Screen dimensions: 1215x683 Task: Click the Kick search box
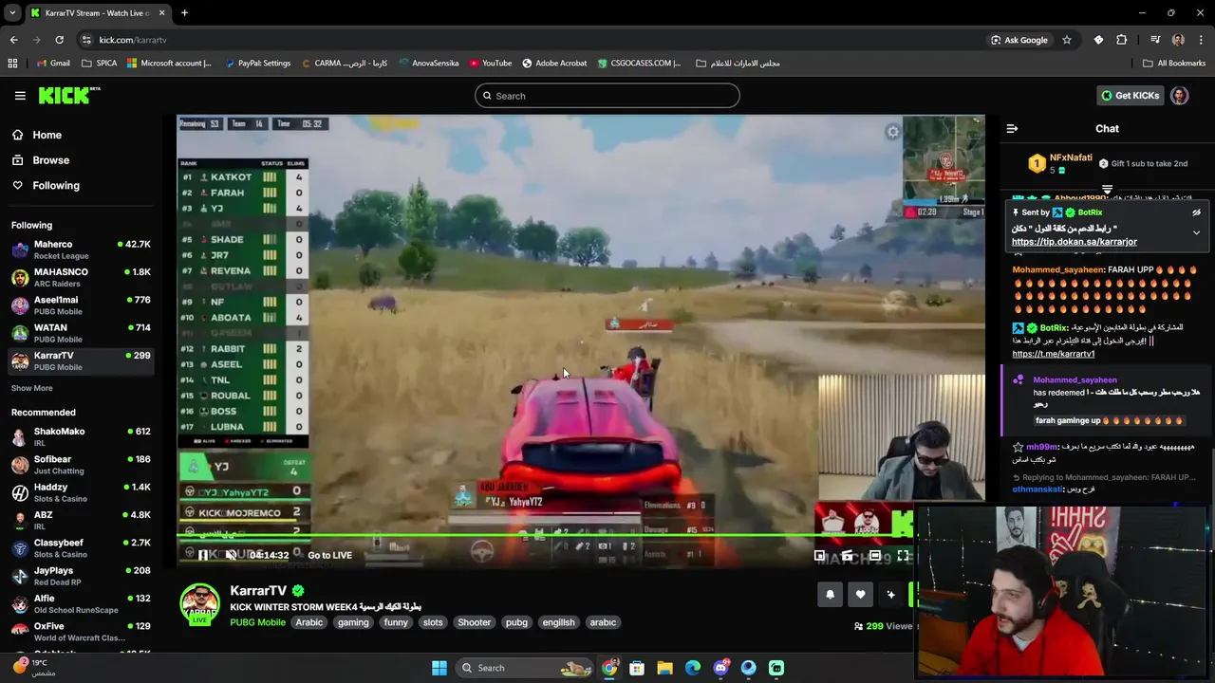607,96
